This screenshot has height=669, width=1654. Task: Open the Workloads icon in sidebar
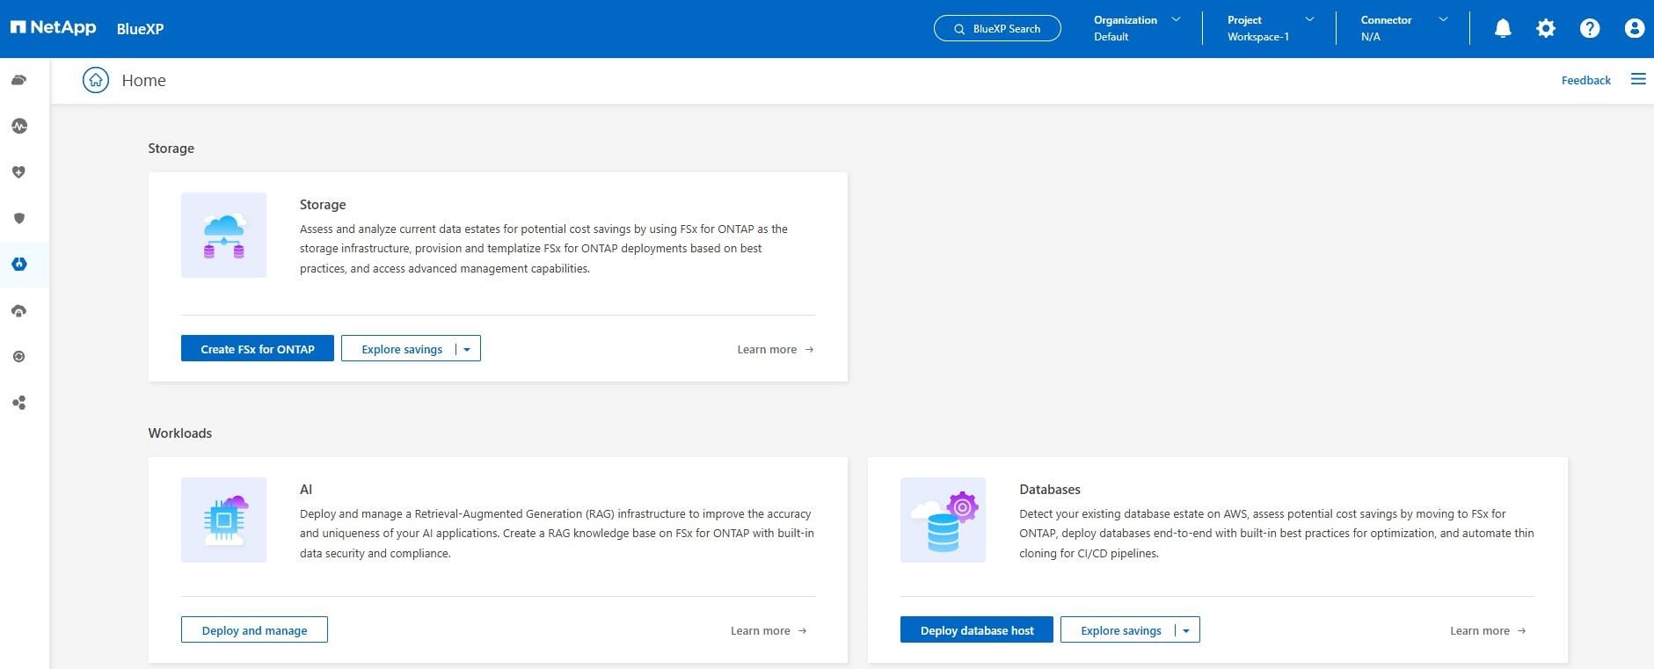click(x=19, y=264)
